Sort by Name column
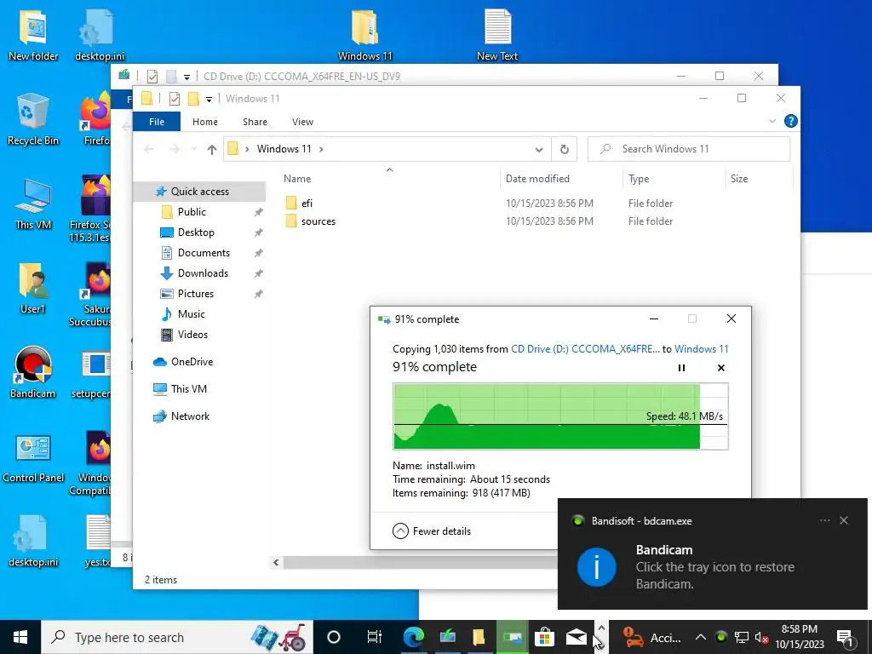Image resolution: width=872 pixels, height=654 pixels. point(297,179)
